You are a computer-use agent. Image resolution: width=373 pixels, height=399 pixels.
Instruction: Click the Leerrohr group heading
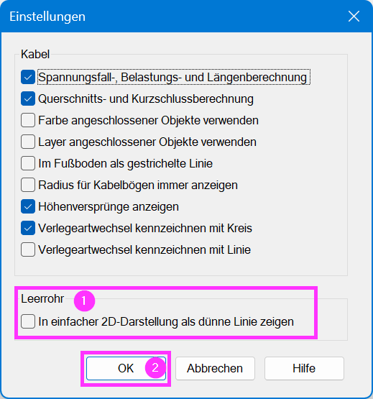coord(42,299)
